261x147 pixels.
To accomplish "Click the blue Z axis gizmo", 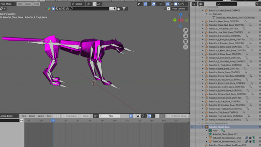I will coord(181,14).
